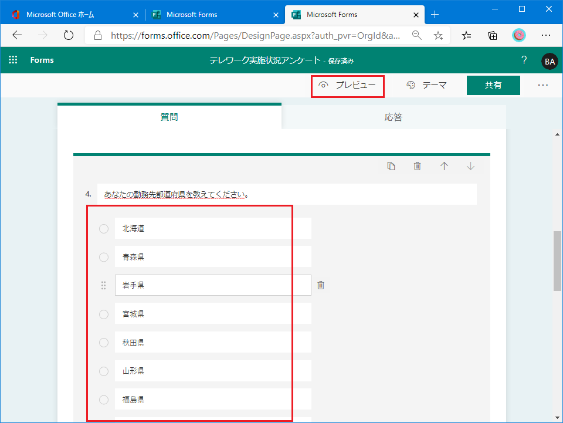Image resolution: width=563 pixels, height=423 pixels.
Task: Click the 共有 share button
Action: [x=493, y=85]
